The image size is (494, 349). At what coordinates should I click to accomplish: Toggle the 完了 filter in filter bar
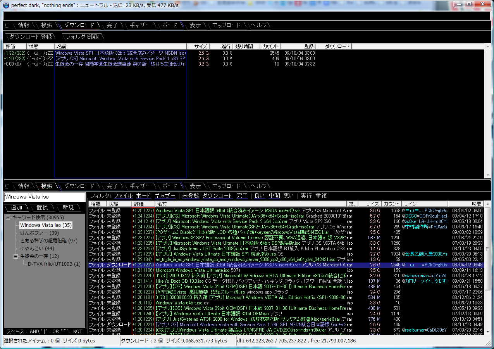pyautogui.click(x=242, y=196)
